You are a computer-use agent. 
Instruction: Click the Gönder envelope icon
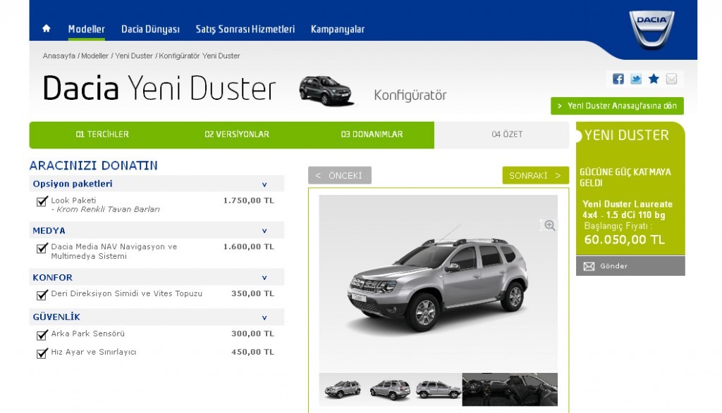tap(589, 266)
